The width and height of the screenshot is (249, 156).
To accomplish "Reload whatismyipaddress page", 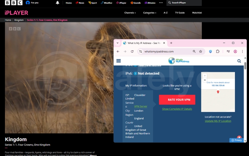I will [132, 51].
